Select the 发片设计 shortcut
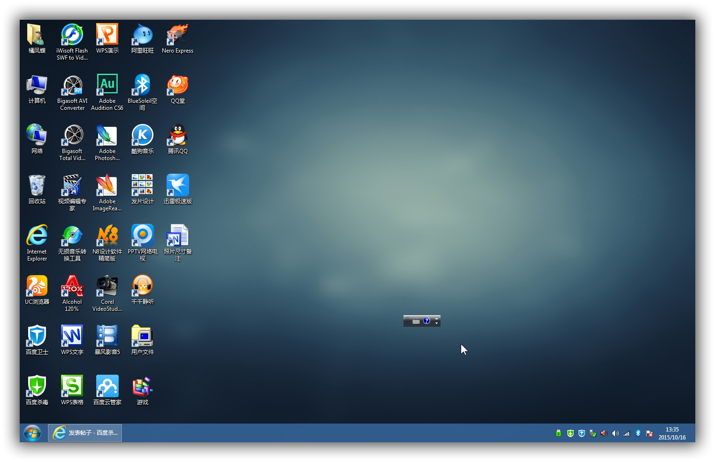 [143, 189]
